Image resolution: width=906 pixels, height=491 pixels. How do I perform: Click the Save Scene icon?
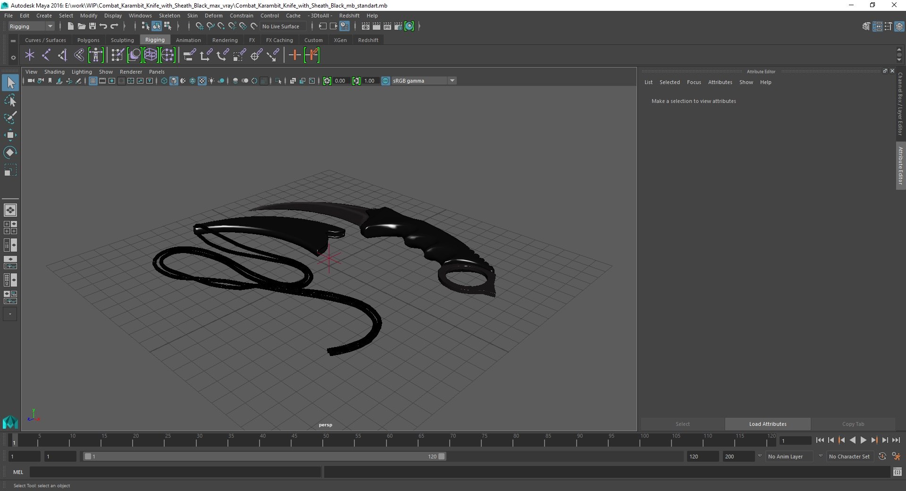pyautogui.click(x=92, y=26)
